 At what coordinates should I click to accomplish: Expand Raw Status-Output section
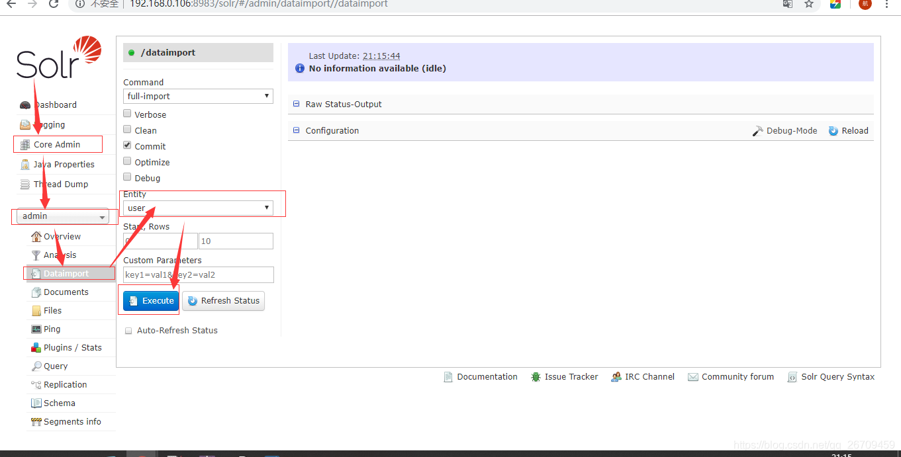click(x=344, y=104)
